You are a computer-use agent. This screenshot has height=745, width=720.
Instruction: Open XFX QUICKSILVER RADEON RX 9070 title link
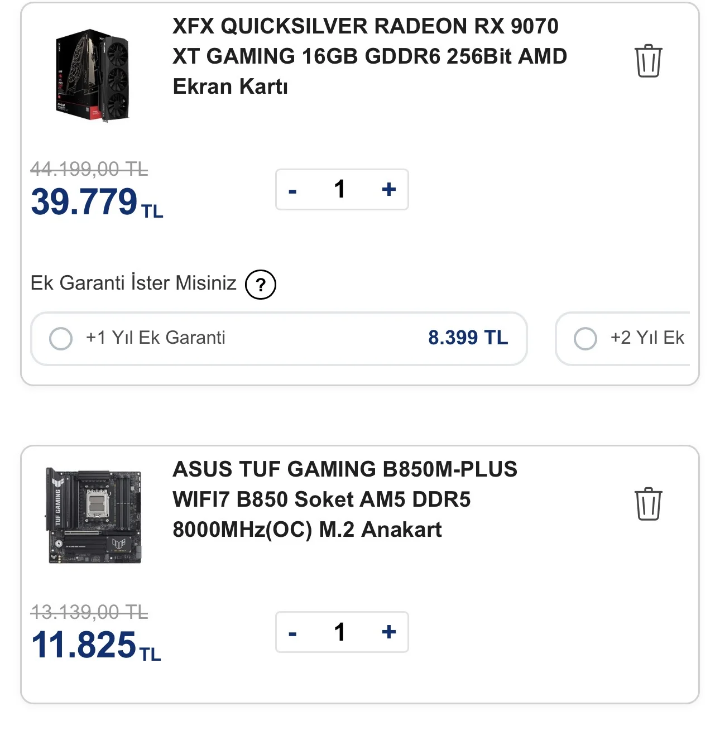(369, 56)
